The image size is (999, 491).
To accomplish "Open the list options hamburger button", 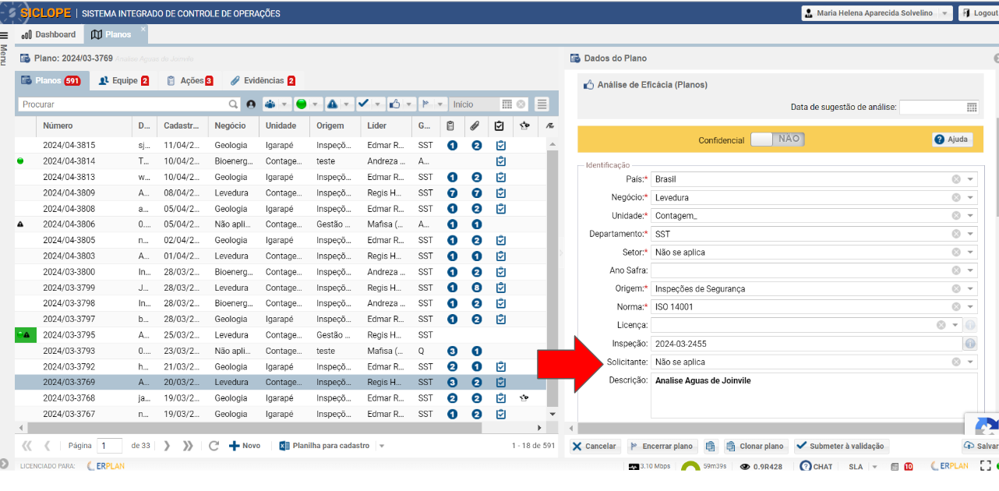I will (542, 104).
